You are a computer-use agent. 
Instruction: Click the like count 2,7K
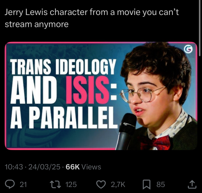tap(118, 184)
